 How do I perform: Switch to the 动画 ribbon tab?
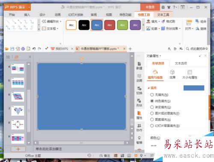click(58, 15)
